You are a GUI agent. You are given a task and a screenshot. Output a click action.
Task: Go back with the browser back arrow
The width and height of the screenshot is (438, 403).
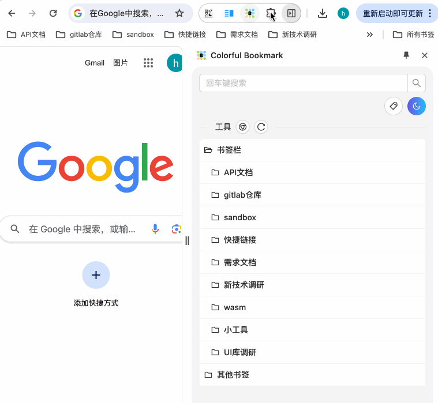click(x=12, y=13)
